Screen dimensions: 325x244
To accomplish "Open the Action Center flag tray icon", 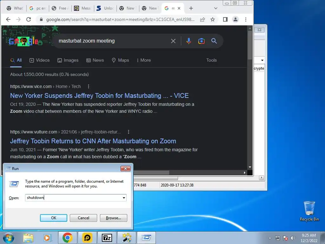I will click(x=285, y=238).
